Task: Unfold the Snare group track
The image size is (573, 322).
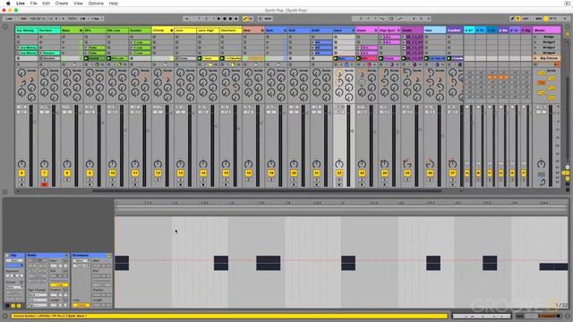Action: click(375, 30)
